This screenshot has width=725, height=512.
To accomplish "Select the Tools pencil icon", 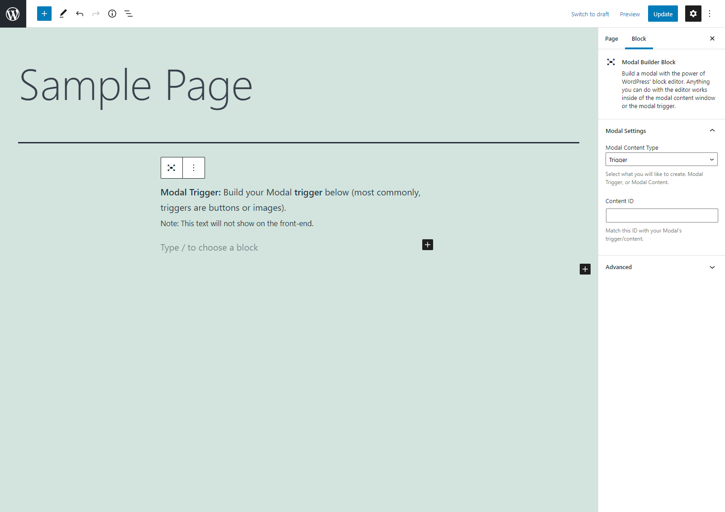I will tap(63, 14).
